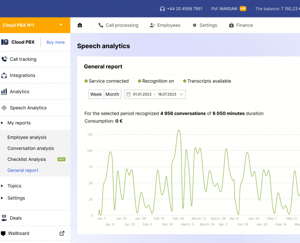Switch report range to Week
This screenshot has height=243, width=300.
[x=96, y=94]
